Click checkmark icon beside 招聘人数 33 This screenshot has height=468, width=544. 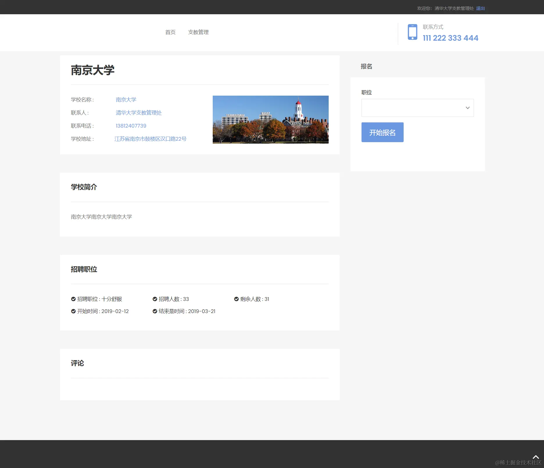[x=155, y=299]
